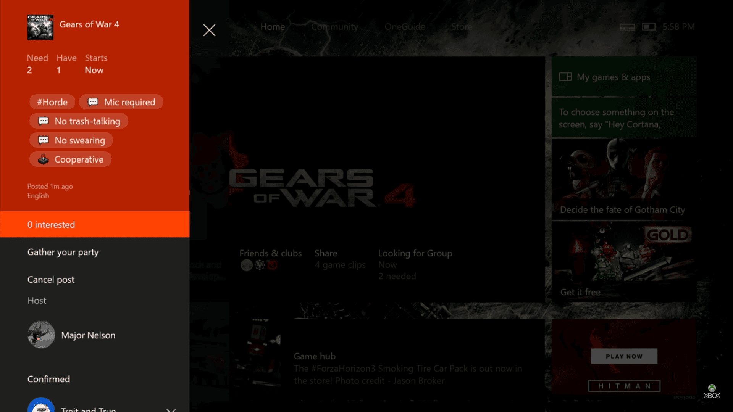Open Major Nelson's host profile

pyautogui.click(x=95, y=335)
